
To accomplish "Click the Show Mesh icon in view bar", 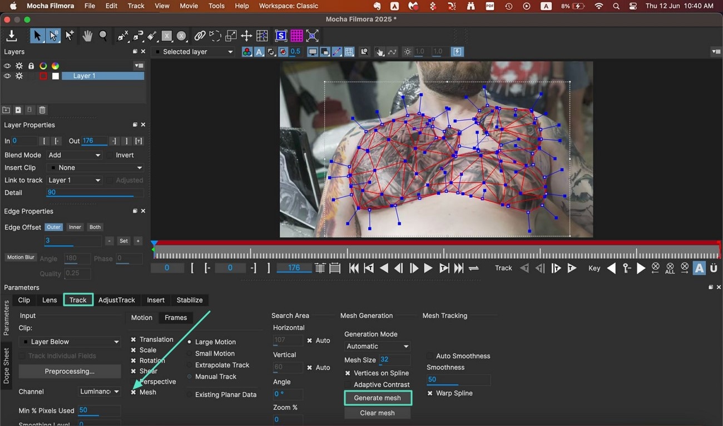I will point(349,52).
